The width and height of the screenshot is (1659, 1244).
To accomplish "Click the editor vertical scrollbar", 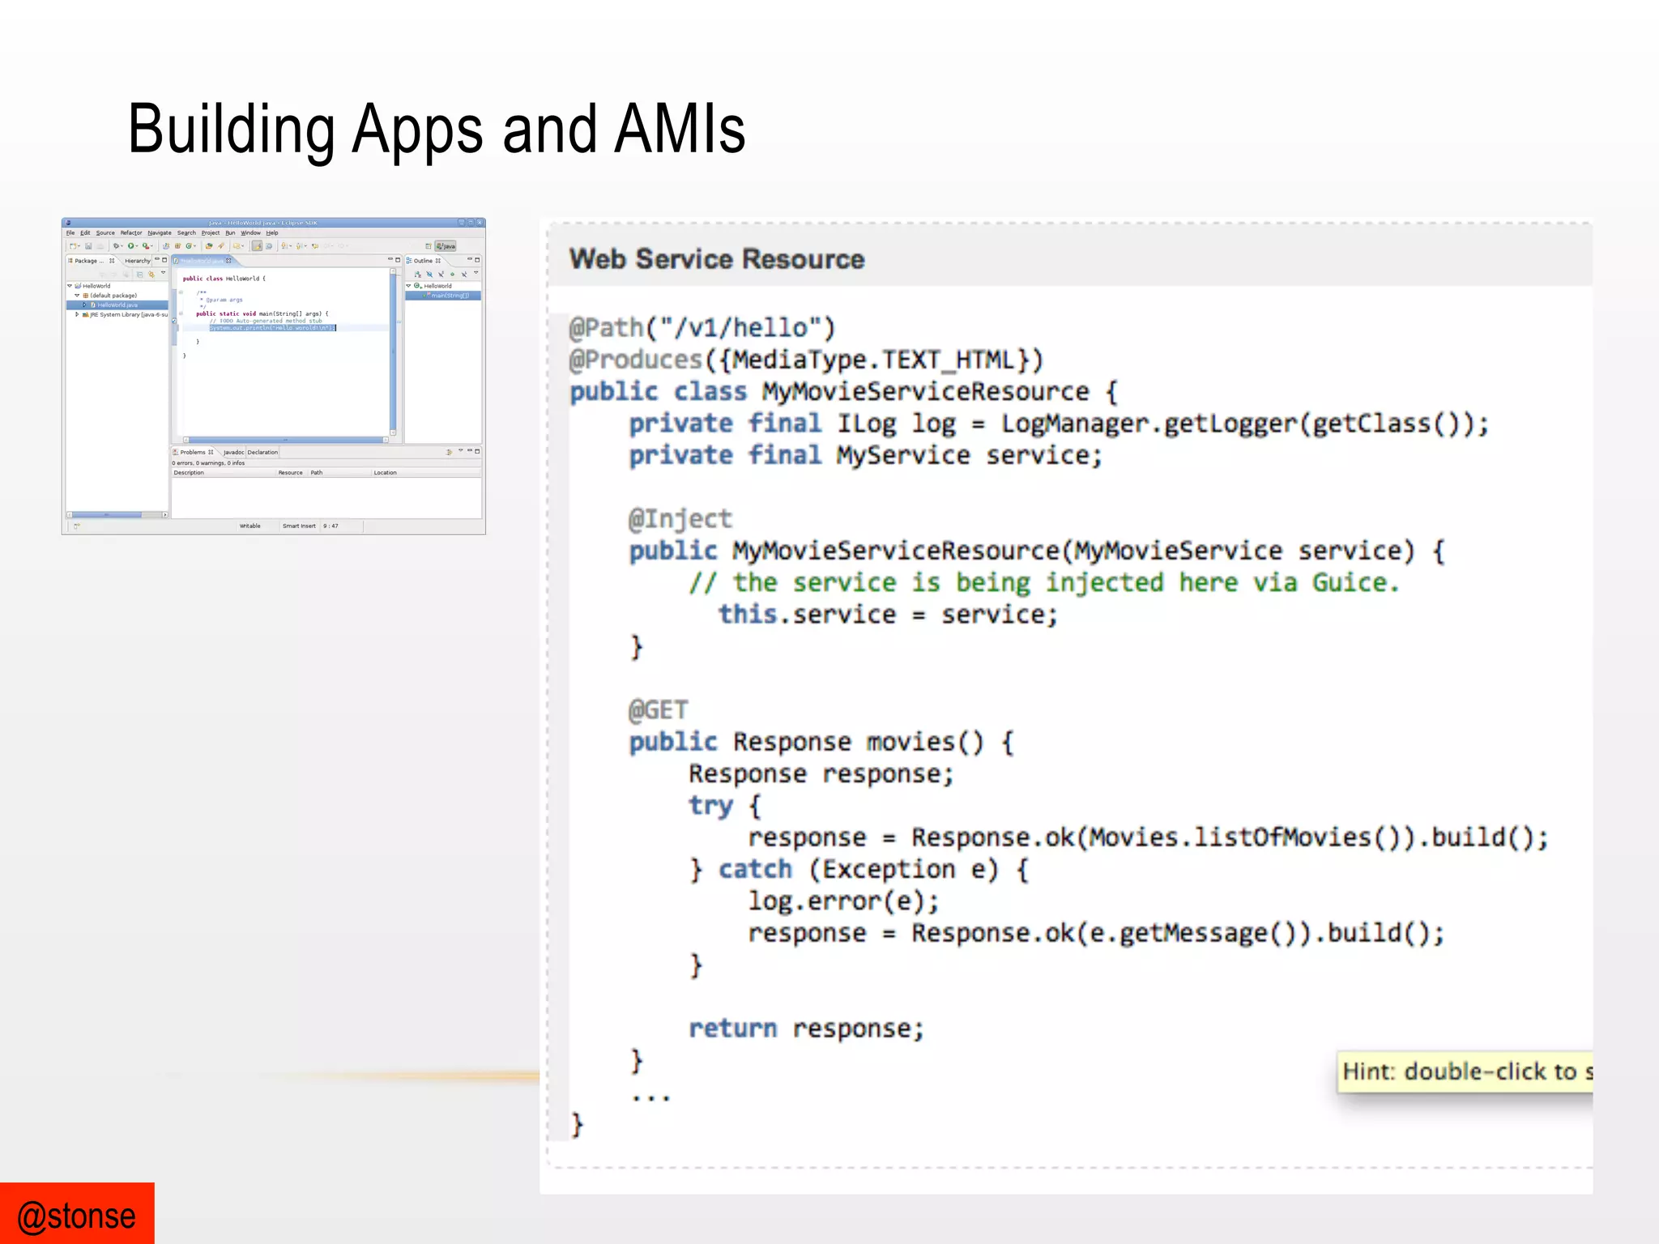I will point(393,352).
